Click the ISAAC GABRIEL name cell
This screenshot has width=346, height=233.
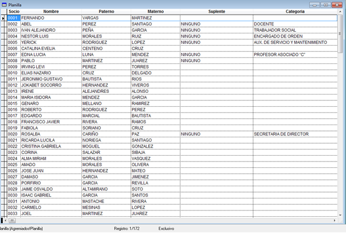click(51, 196)
